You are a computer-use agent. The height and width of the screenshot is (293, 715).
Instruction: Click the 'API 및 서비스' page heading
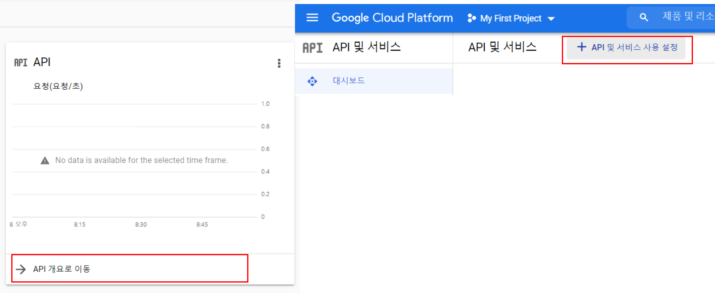pos(502,47)
